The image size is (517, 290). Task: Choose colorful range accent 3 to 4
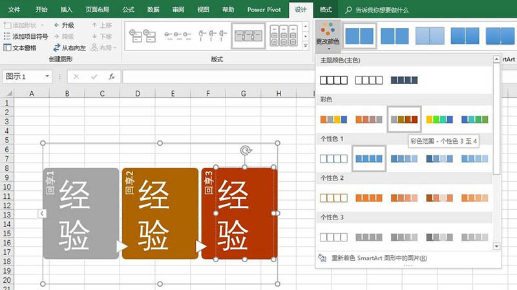pyautogui.click(x=405, y=119)
